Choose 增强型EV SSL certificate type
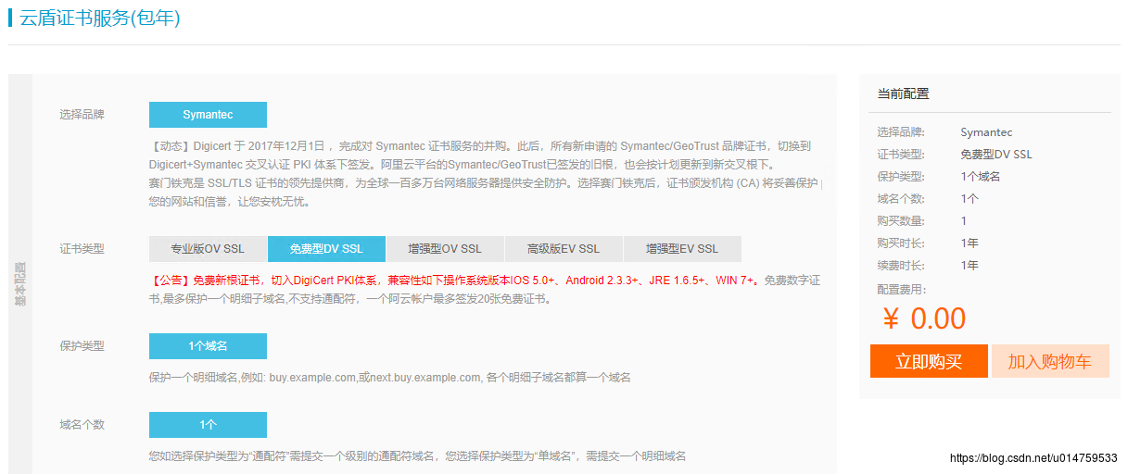The height and width of the screenshot is (474, 1128). [x=682, y=249]
